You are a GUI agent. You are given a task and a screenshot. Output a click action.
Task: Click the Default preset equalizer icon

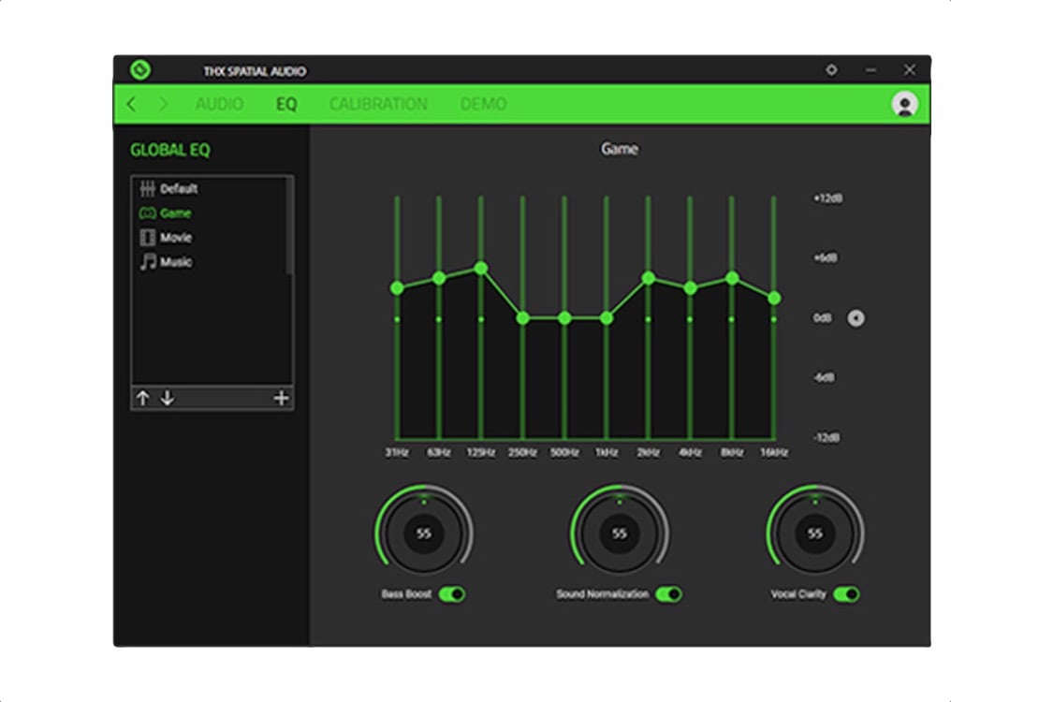[147, 187]
